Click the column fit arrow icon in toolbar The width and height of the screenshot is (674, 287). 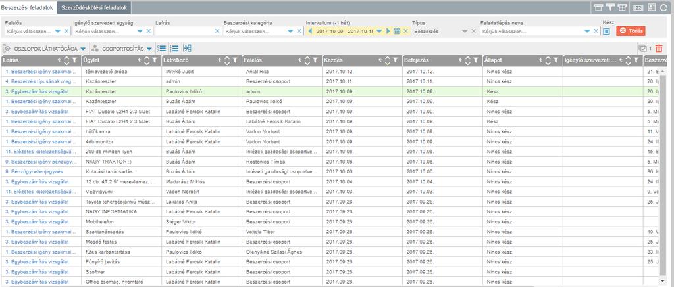click(188, 49)
